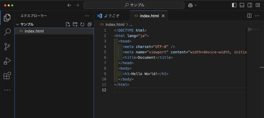
Task: Create a new folder in サンプル folder
Action: 75,24
